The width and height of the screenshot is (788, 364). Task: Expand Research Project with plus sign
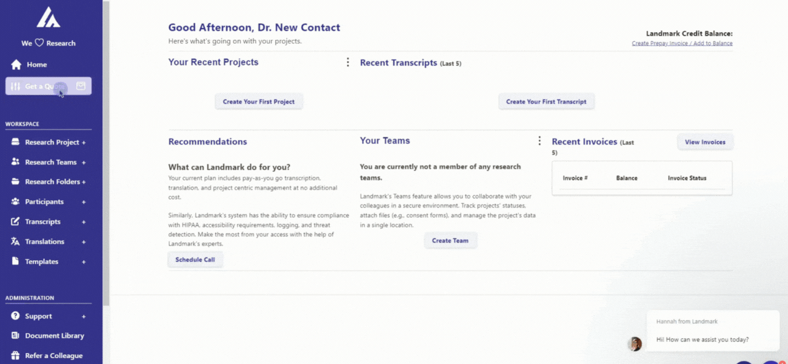click(84, 143)
